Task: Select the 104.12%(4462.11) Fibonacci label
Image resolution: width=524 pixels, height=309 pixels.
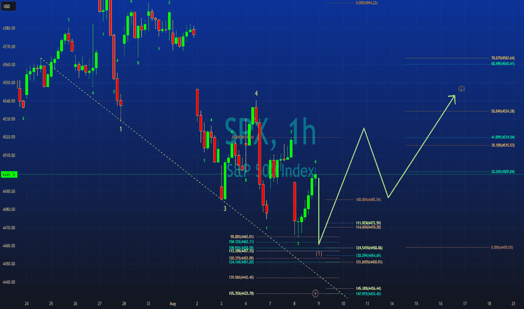Action: click(x=241, y=242)
